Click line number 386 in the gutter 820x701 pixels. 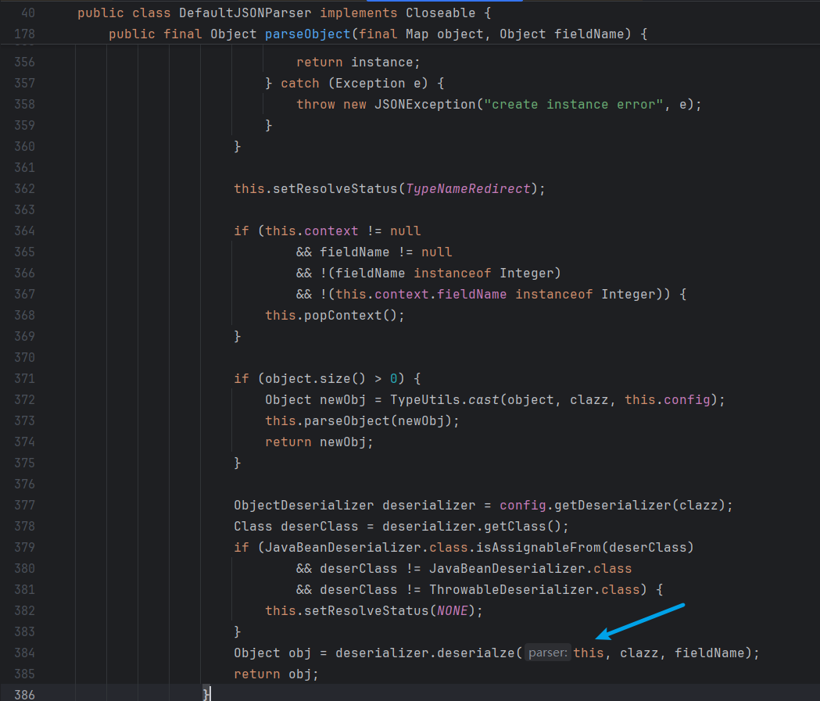(24, 695)
